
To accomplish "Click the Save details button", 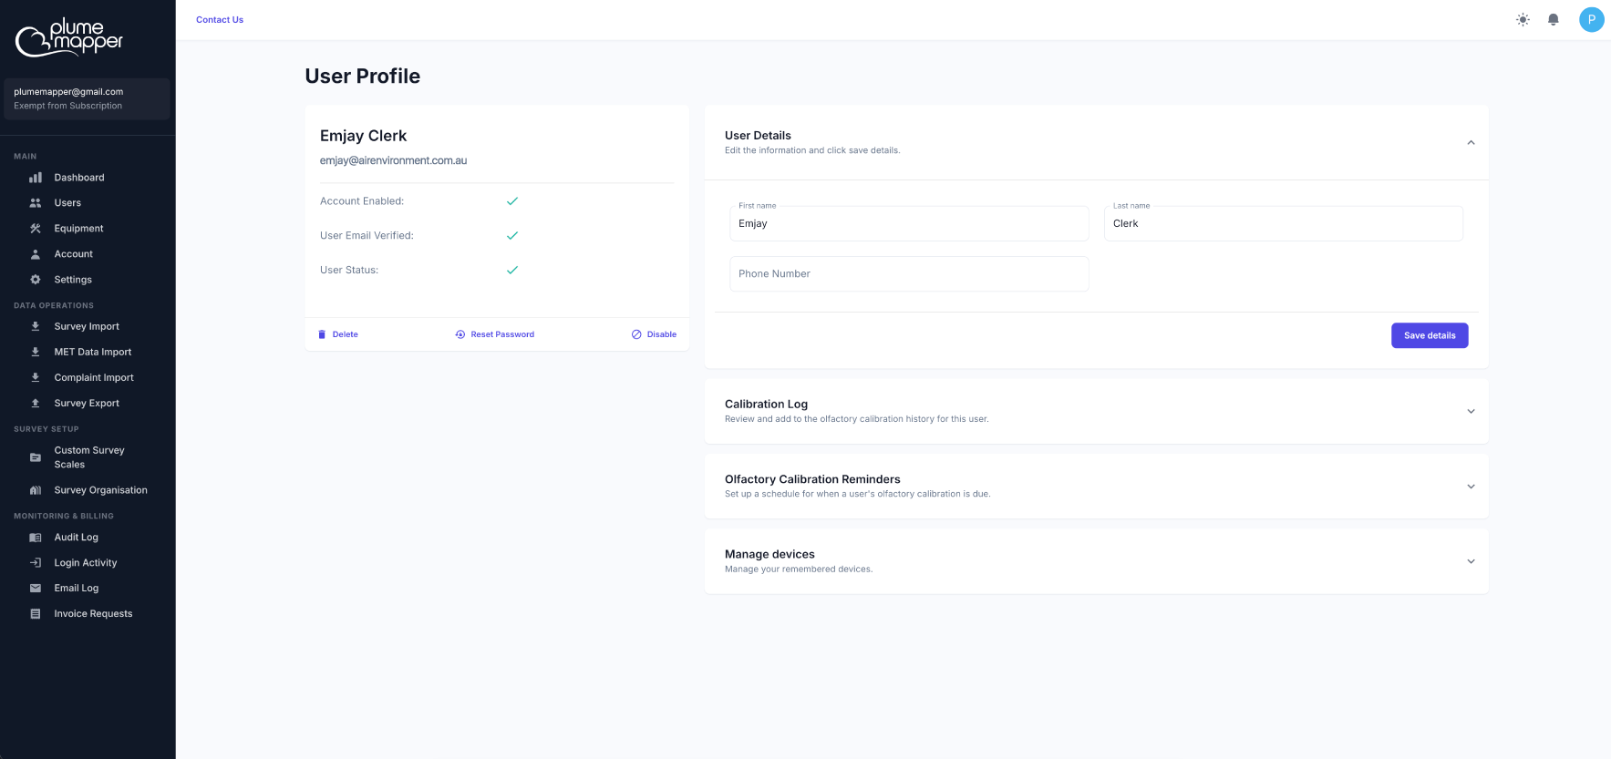I will point(1430,335).
